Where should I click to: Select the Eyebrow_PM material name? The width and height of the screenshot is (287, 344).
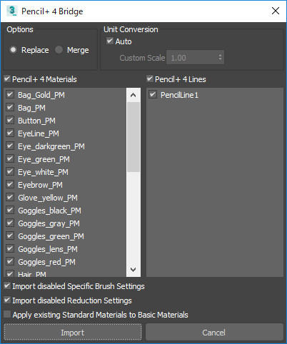click(x=40, y=185)
